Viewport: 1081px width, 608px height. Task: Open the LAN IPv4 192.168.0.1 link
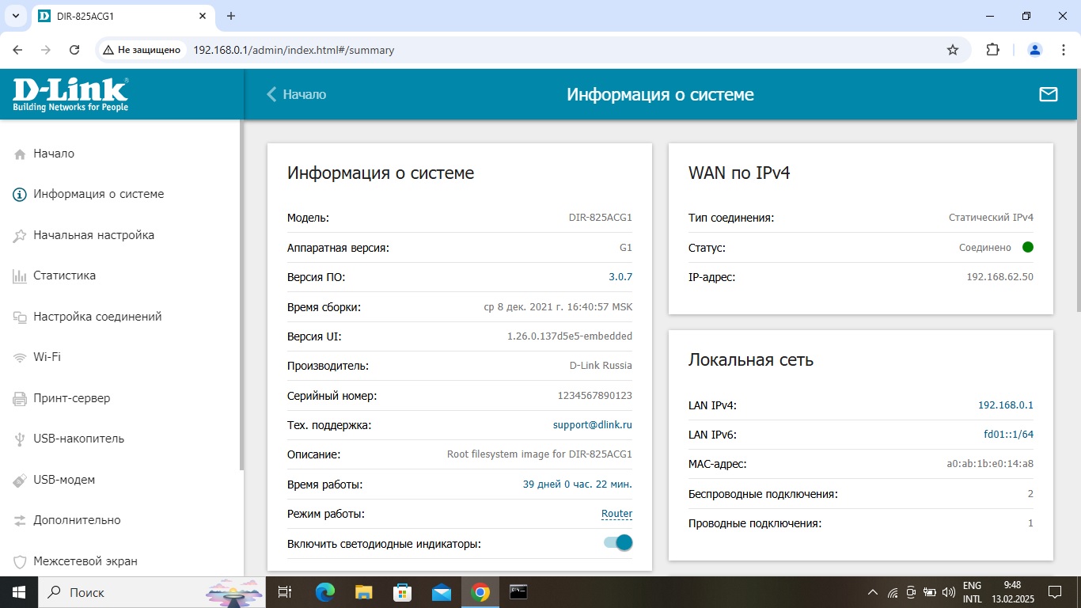tap(1006, 405)
